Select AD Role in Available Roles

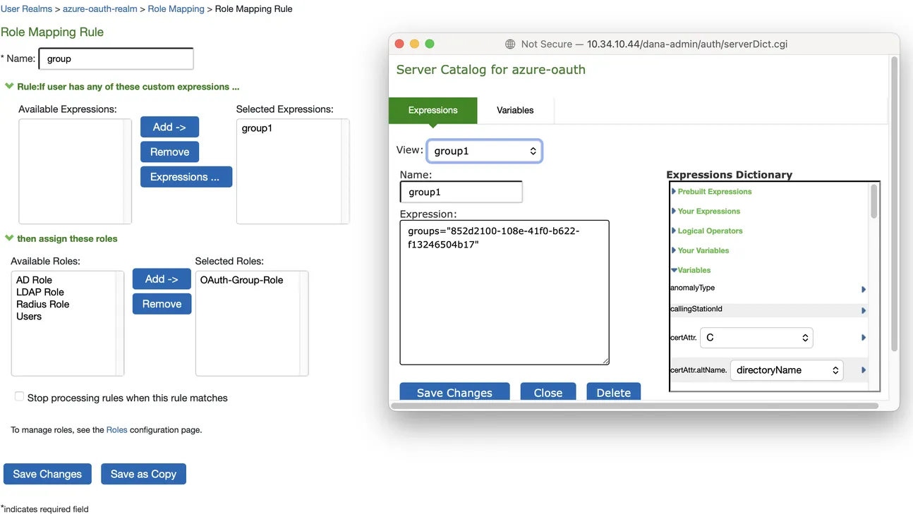tap(34, 280)
